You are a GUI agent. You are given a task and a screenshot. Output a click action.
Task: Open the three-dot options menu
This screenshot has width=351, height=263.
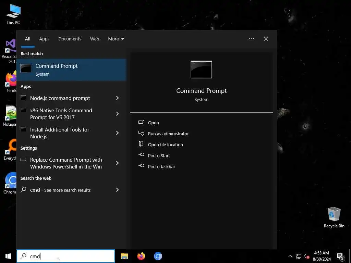tap(251, 39)
